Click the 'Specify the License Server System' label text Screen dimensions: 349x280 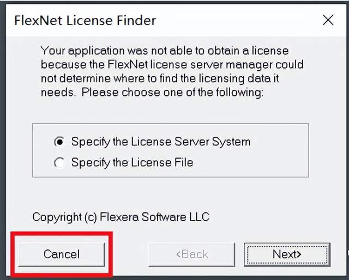click(161, 142)
